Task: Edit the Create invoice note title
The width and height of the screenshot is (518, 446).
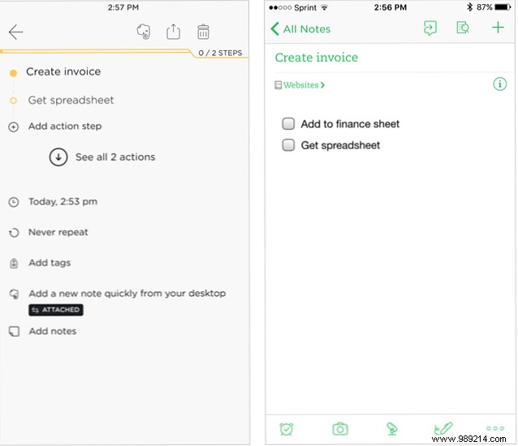Action: (317, 58)
